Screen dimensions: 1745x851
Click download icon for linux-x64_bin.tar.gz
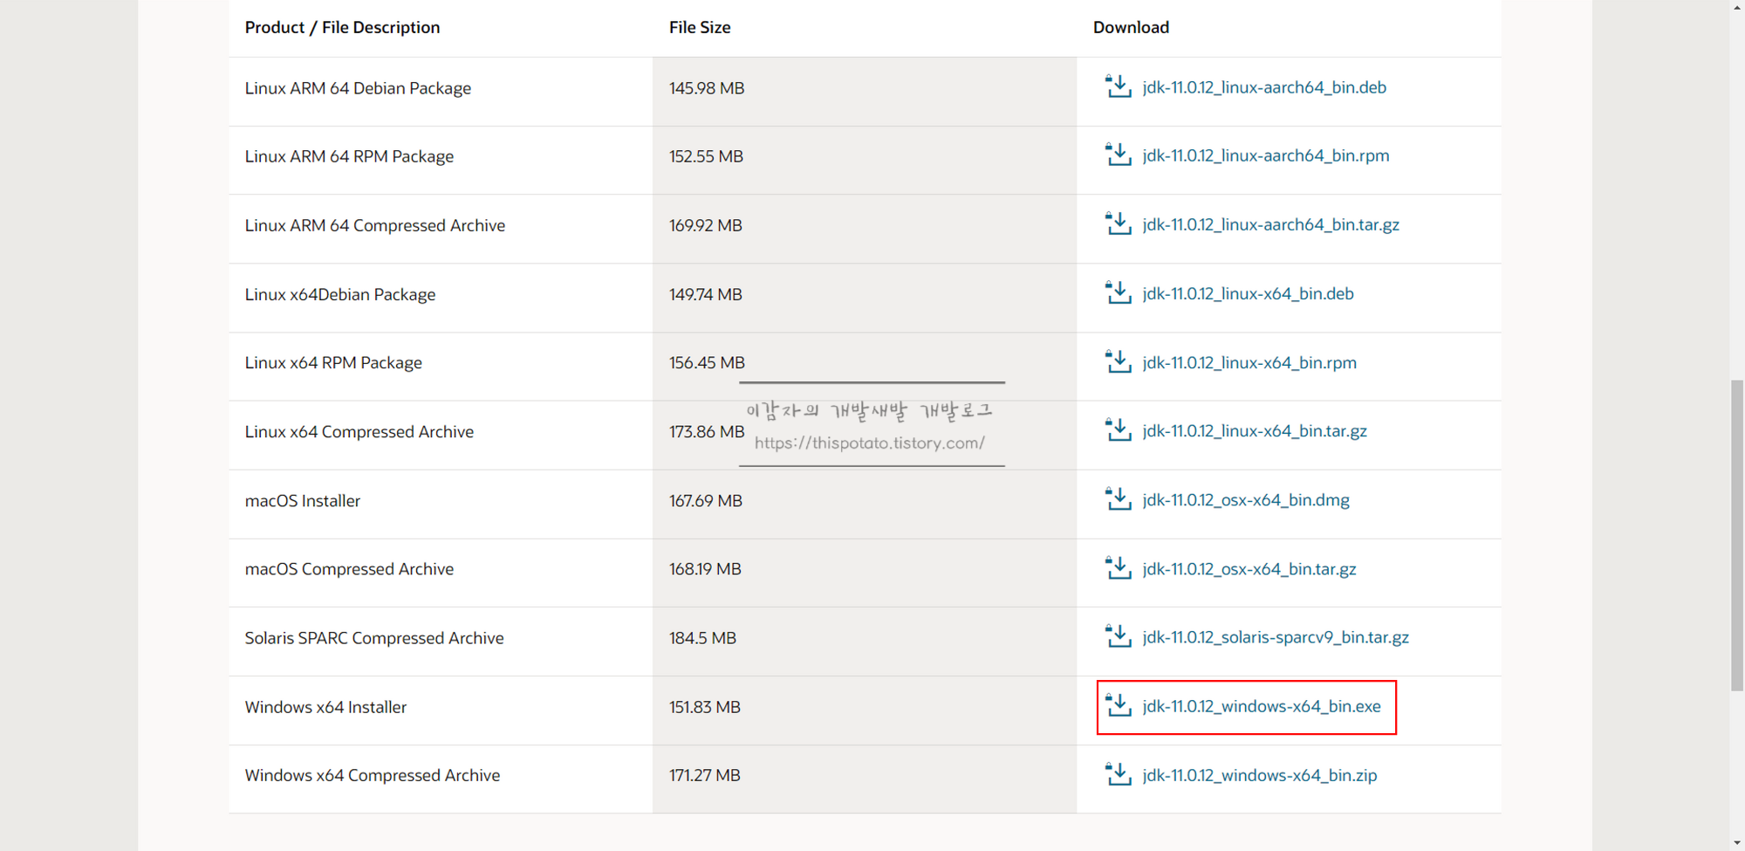[1119, 429]
